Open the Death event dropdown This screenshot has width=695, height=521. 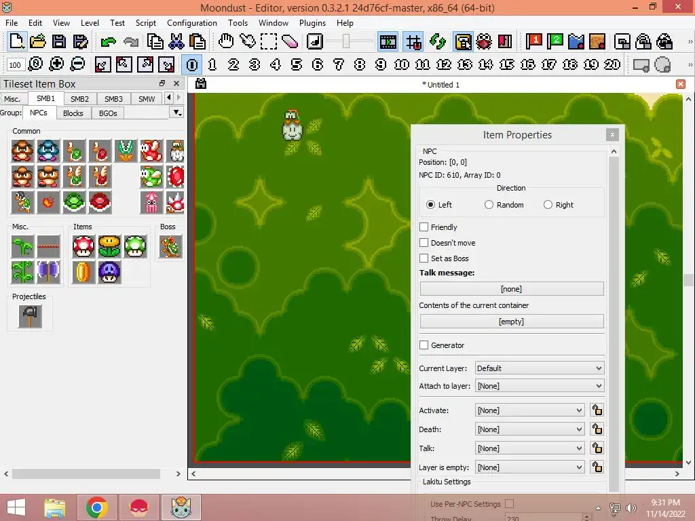pos(529,429)
